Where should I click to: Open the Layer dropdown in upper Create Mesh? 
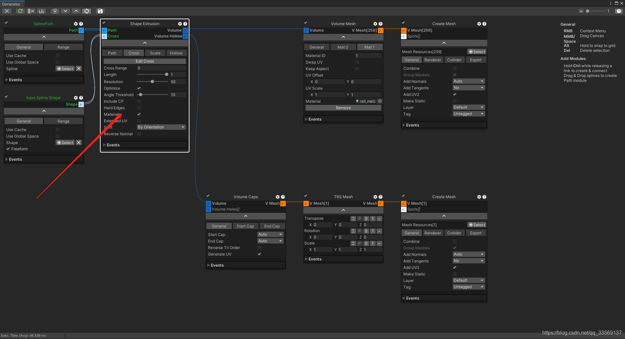pyautogui.click(x=469, y=107)
